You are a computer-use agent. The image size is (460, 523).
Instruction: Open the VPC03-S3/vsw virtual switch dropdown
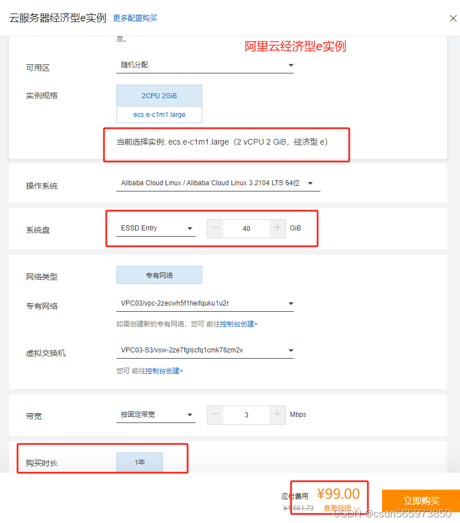(205, 350)
